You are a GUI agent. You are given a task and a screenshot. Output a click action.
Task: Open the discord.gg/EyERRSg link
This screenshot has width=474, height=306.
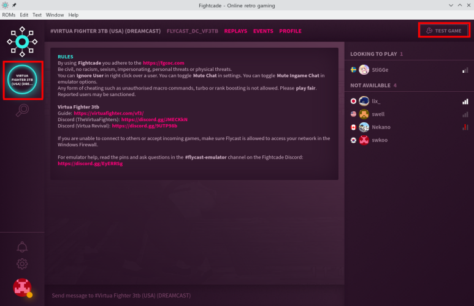coord(90,163)
